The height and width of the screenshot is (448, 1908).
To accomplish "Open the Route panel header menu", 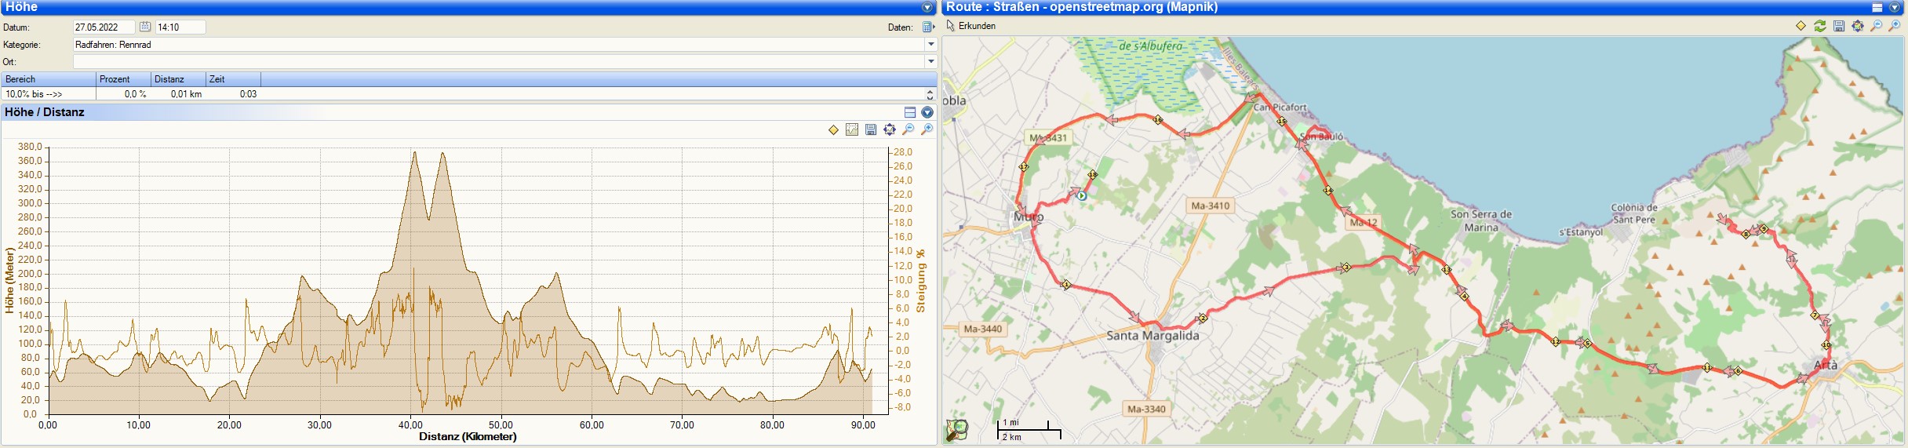I will coord(1895,7).
